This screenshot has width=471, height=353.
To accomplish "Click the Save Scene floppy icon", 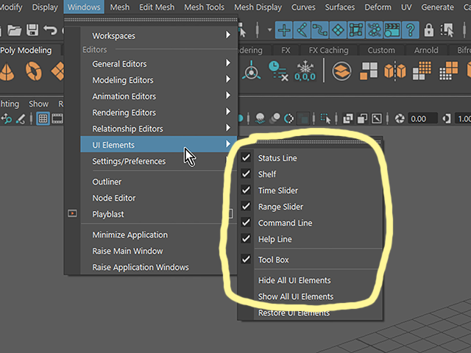I will [32, 30].
